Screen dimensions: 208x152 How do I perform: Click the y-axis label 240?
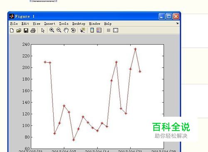26,44
